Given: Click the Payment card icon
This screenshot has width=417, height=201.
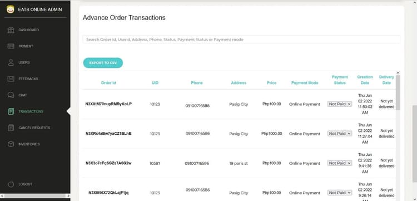Looking at the screenshot, I should tap(11, 46).
